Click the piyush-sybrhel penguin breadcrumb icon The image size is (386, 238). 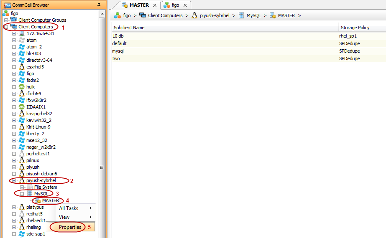point(194,15)
